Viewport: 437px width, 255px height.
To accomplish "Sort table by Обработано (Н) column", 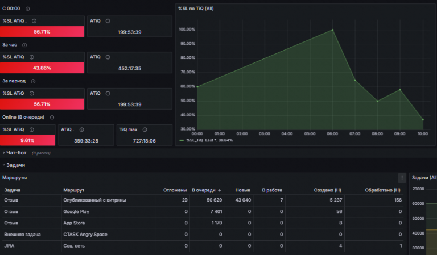I will 382,190.
